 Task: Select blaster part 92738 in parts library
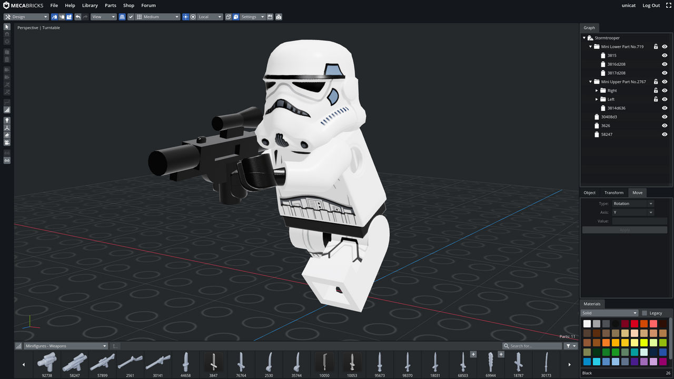pos(47,364)
